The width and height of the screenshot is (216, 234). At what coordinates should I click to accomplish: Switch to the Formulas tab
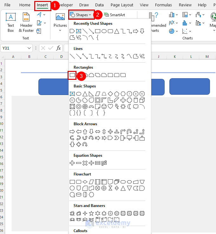click(x=163, y=5)
